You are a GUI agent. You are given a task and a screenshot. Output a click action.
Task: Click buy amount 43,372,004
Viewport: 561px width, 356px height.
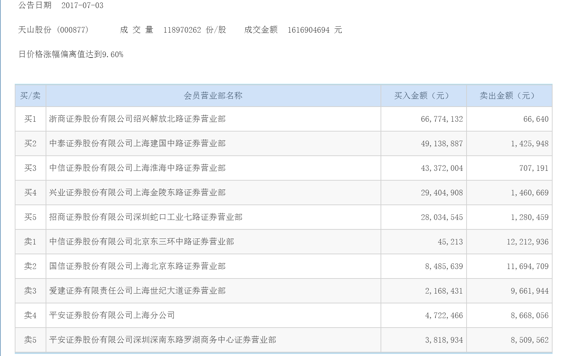[442, 168]
